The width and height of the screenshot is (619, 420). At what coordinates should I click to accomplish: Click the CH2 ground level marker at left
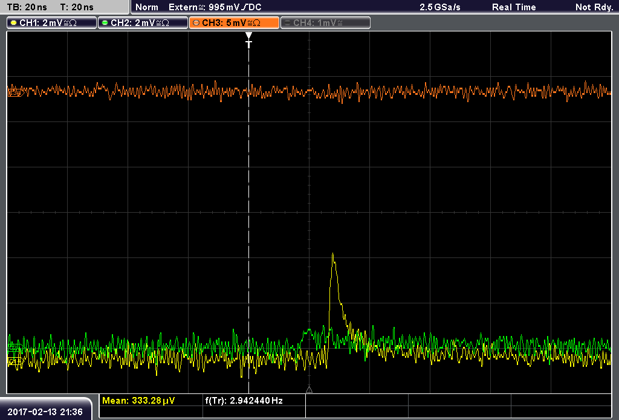click(16, 347)
